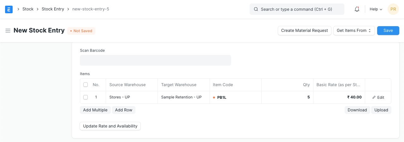Click Update Rate and Availability button
The width and height of the screenshot is (404, 142).
(x=110, y=126)
